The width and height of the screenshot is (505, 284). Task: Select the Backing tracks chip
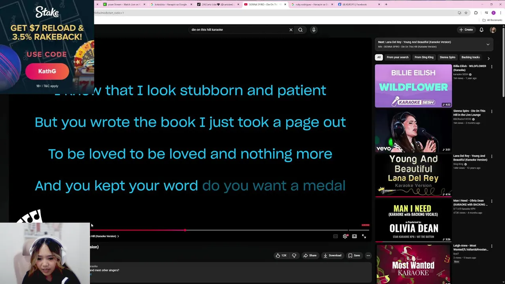click(470, 57)
